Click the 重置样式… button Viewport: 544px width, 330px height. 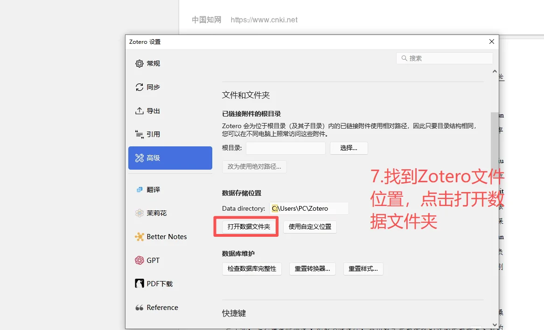tap(363, 268)
